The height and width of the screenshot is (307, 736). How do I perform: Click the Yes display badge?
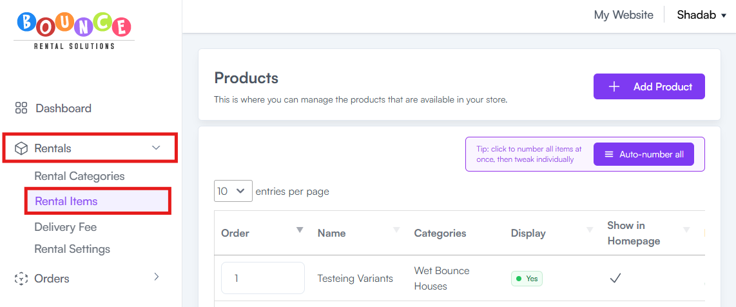(x=527, y=279)
